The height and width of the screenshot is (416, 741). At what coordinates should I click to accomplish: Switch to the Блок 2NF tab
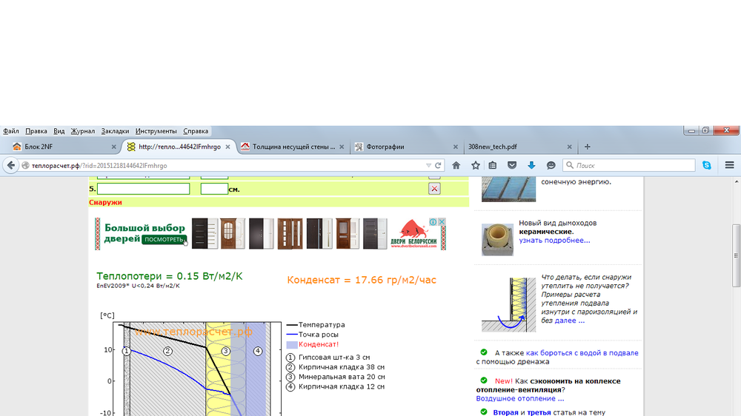pos(59,147)
